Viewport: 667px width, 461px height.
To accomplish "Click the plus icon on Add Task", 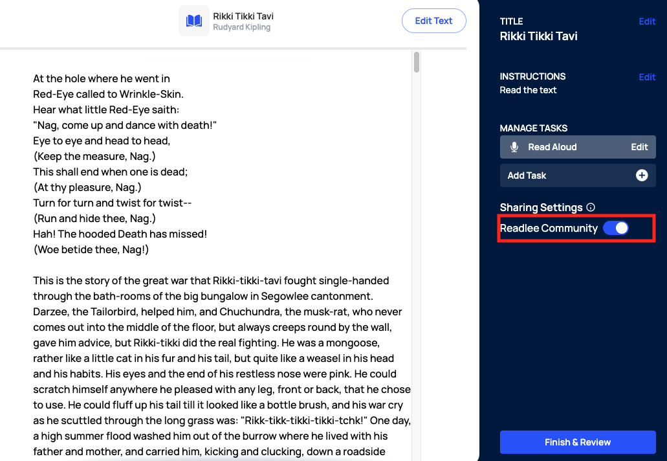I will coord(642,175).
